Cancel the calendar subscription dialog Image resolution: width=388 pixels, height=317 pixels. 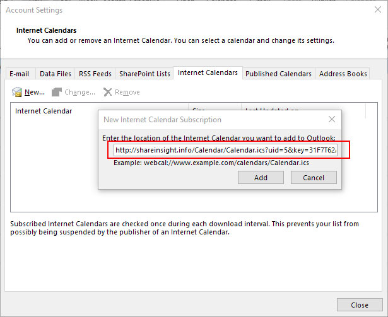pyautogui.click(x=314, y=178)
